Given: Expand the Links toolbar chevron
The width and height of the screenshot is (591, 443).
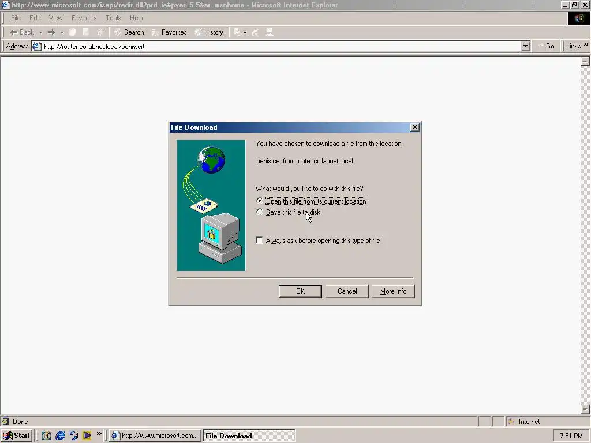Looking at the screenshot, I should click(586, 44).
